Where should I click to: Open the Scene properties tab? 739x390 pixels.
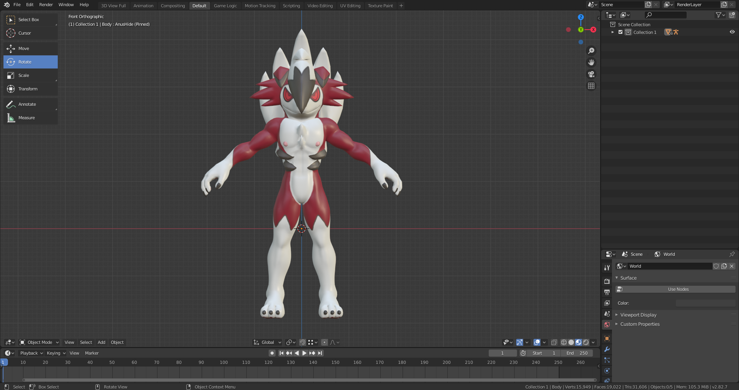pos(607,314)
